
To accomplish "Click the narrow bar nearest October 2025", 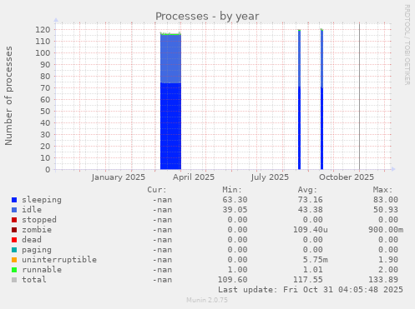I will (x=321, y=100).
